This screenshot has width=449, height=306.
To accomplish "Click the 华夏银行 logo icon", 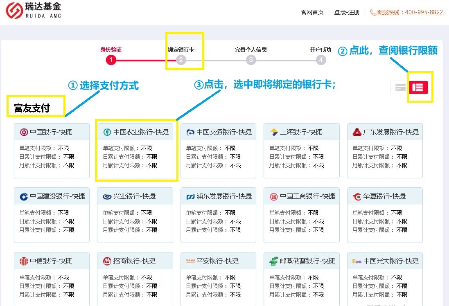I will tap(357, 197).
